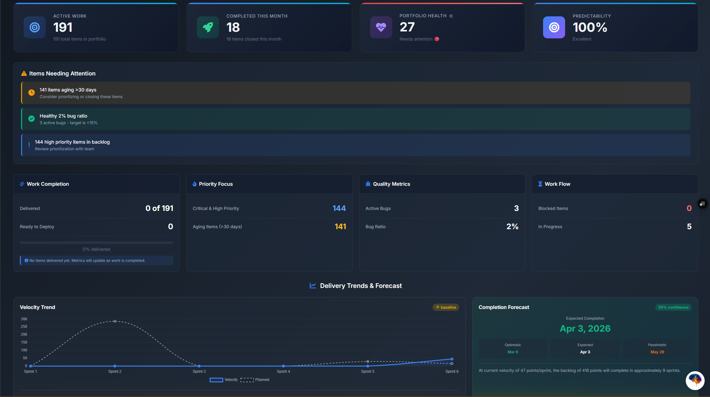Click the brain assistant icon at the bottom right
This screenshot has width=710, height=397.
[695, 380]
